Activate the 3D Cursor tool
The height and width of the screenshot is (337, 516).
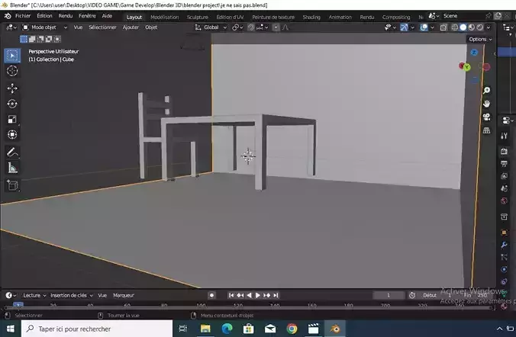[x=12, y=71]
